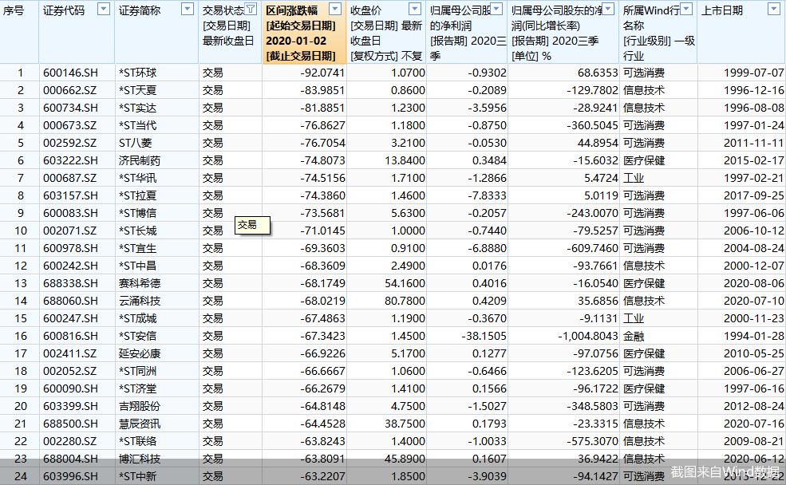Select stock name *ST长城
This screenshot has width=786, height=485.
pos(138,231)
